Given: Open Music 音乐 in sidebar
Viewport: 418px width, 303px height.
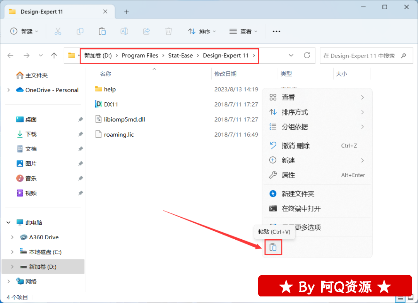Looking at the screenshot, I should coord(26,178).
